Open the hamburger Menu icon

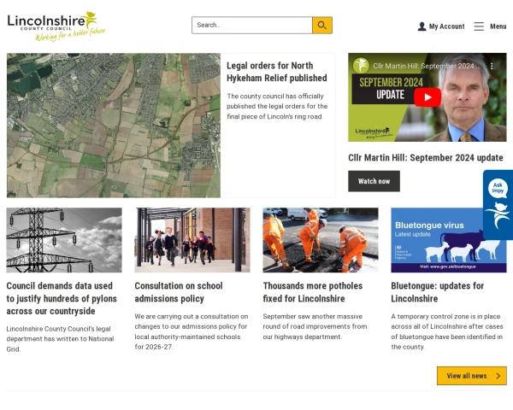479,26
